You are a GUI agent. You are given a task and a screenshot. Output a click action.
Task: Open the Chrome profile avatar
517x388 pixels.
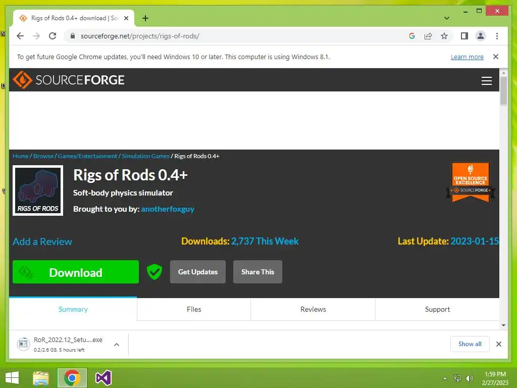point(481,36)
